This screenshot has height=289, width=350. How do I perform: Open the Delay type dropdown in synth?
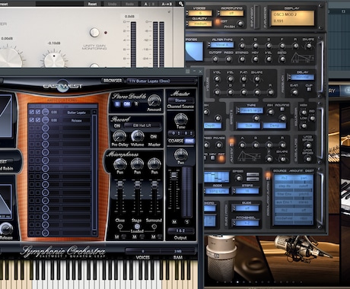click(301, 77)
